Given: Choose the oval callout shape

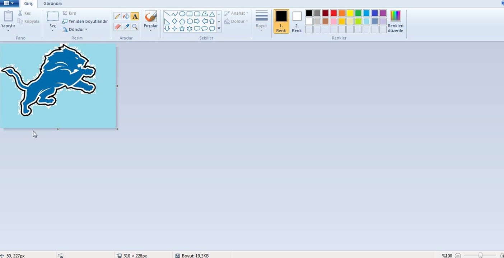Looking at the screenshot, I should point(205,29).
